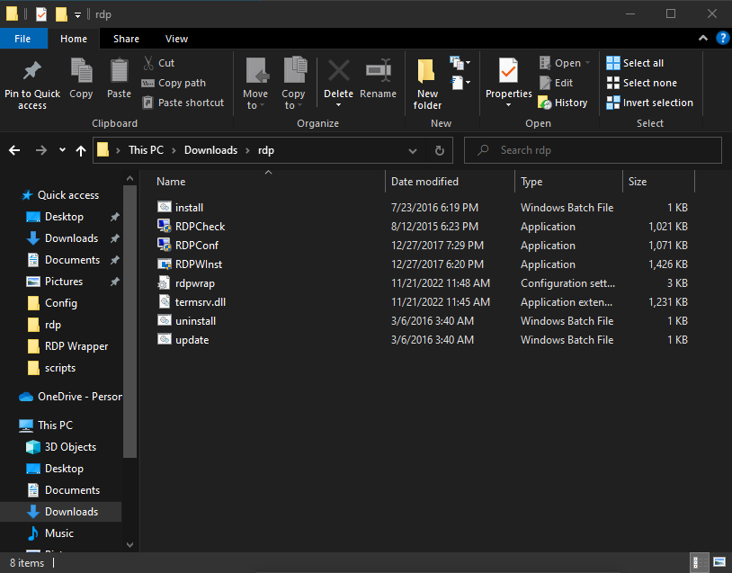Click the navigation pane scrollbar down arrow
The image size is (732, 573).
129,545
